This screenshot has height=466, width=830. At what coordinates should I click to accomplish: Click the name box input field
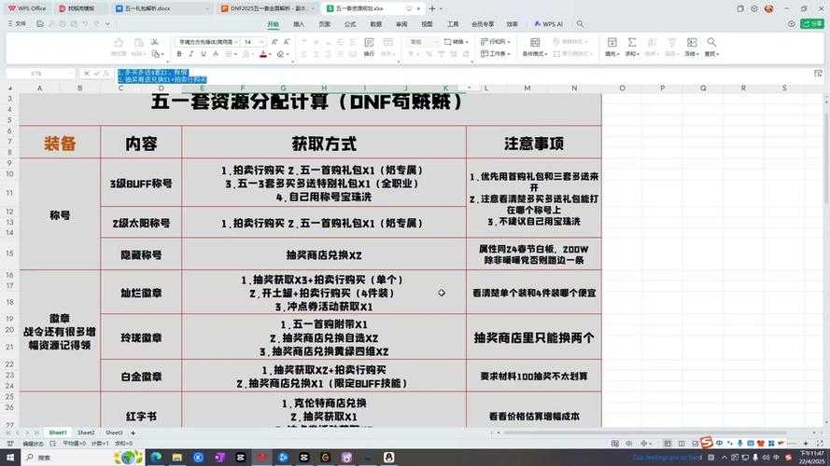[40, 74]
